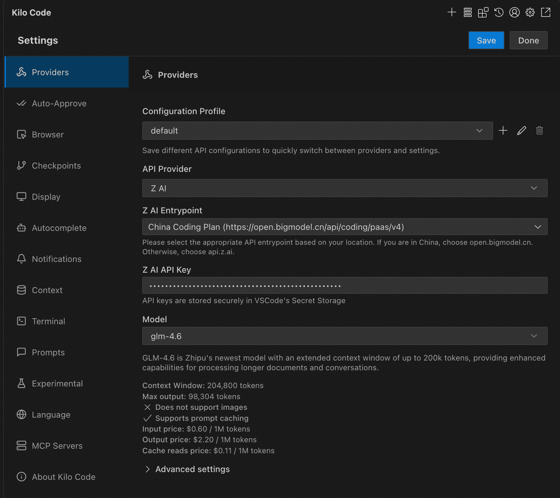Click the blue Save button

pyautogui.click(x=486, y=41)
